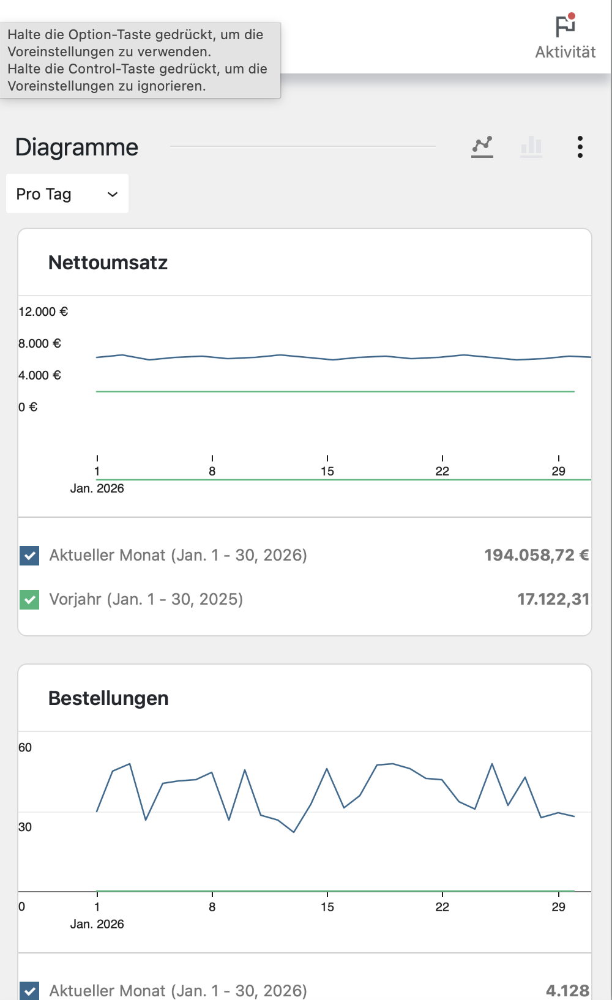Click the Vorjahr (Jan. 1 - 30, 2025) label

coord(146,599)
